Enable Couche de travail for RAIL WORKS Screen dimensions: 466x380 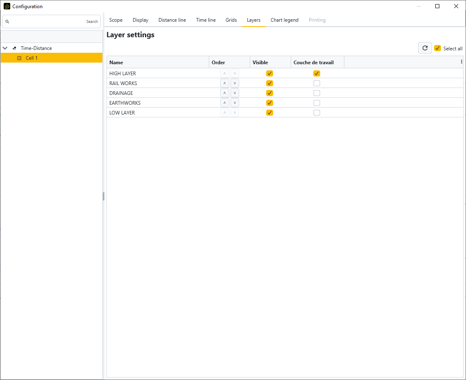[317, 83]
